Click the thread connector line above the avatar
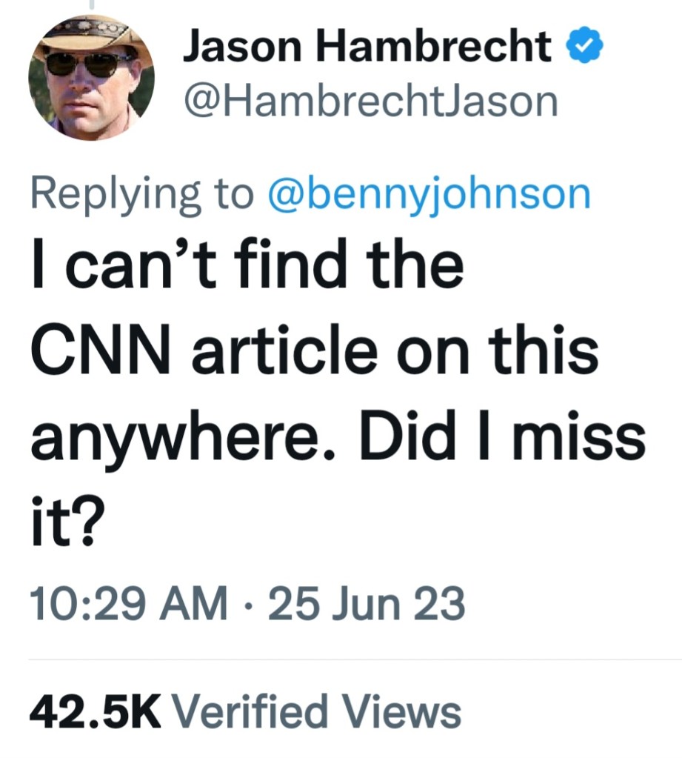 (x=93, y=4)
